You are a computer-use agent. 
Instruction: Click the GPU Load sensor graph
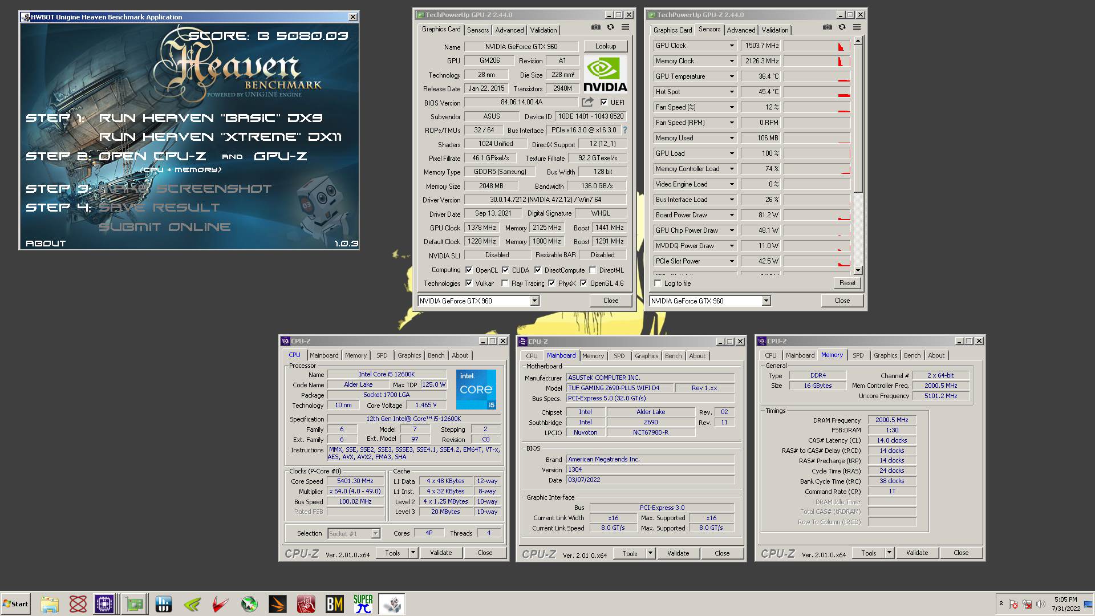coord(817,153)
